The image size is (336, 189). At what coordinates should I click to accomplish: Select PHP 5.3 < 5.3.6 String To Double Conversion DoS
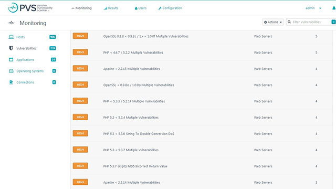pyautogui.click(x=139, y=134)
